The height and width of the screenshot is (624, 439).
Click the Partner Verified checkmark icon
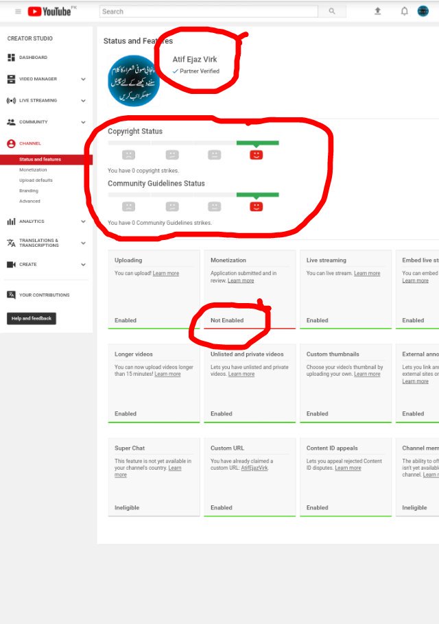175,71
